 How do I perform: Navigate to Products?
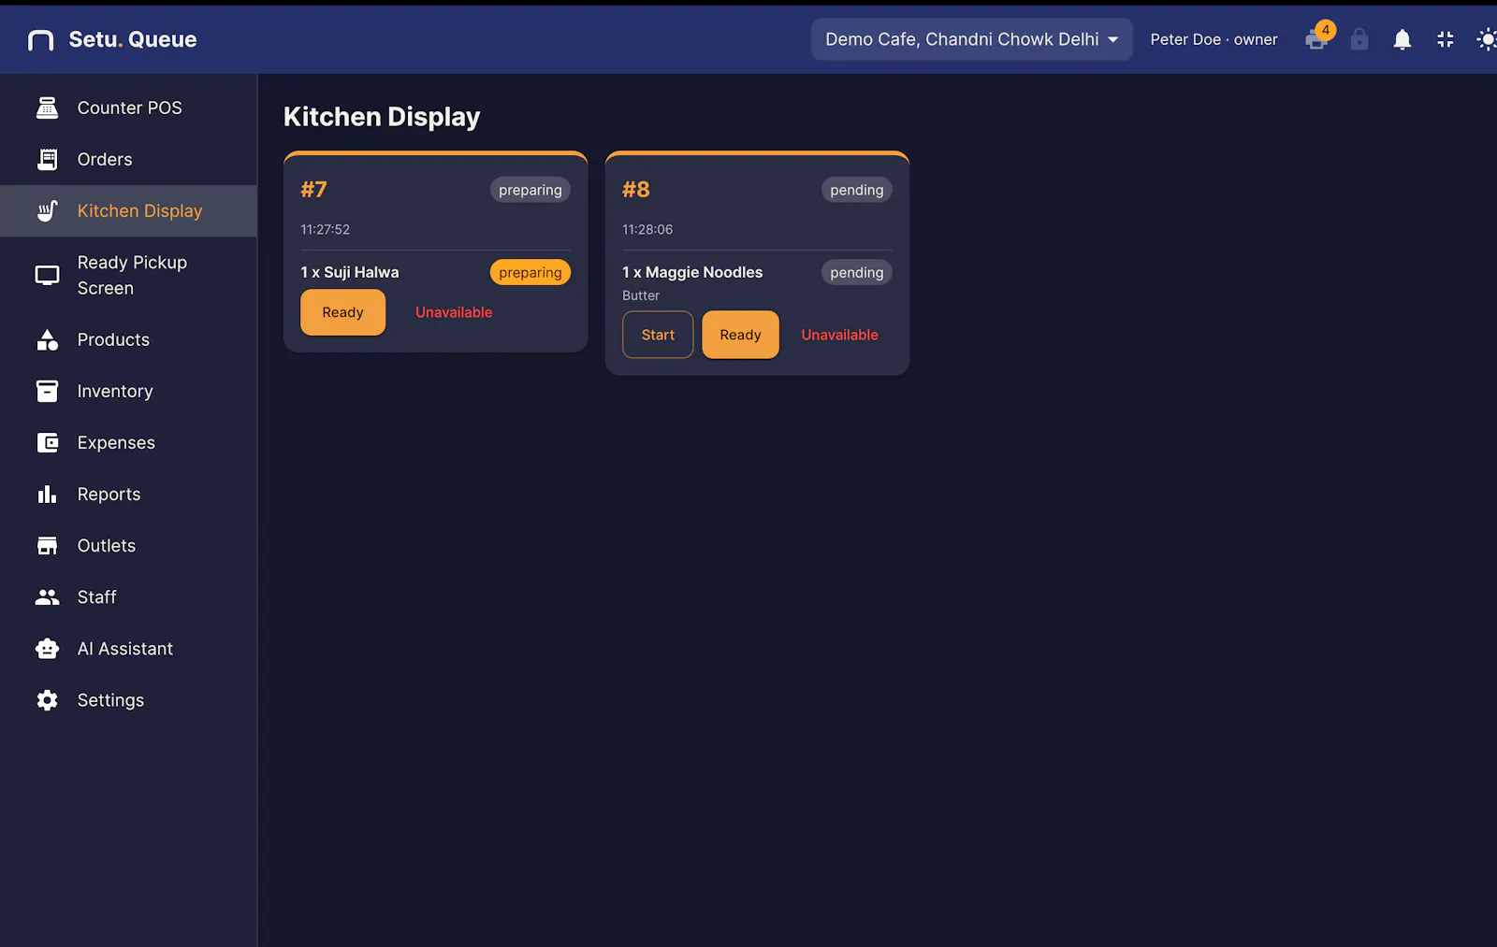click(x=128, y=339)
